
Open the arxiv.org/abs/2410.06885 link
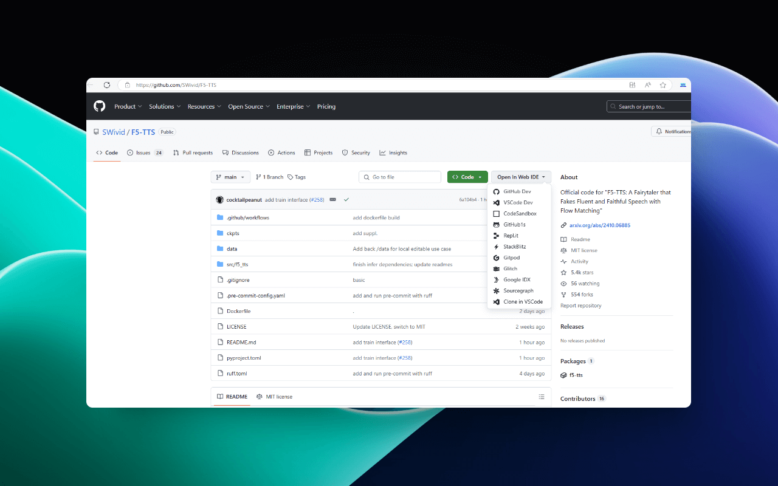tap(599, 225)
